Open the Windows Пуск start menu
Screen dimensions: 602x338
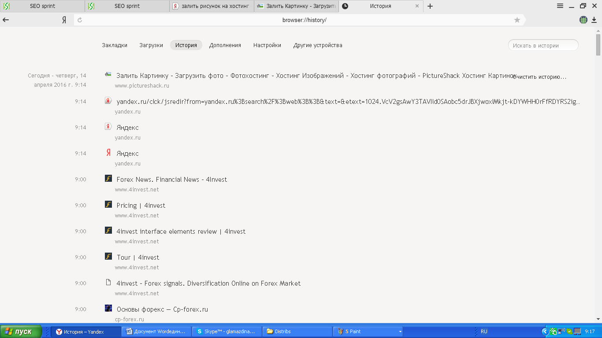[x=21, y=331]
